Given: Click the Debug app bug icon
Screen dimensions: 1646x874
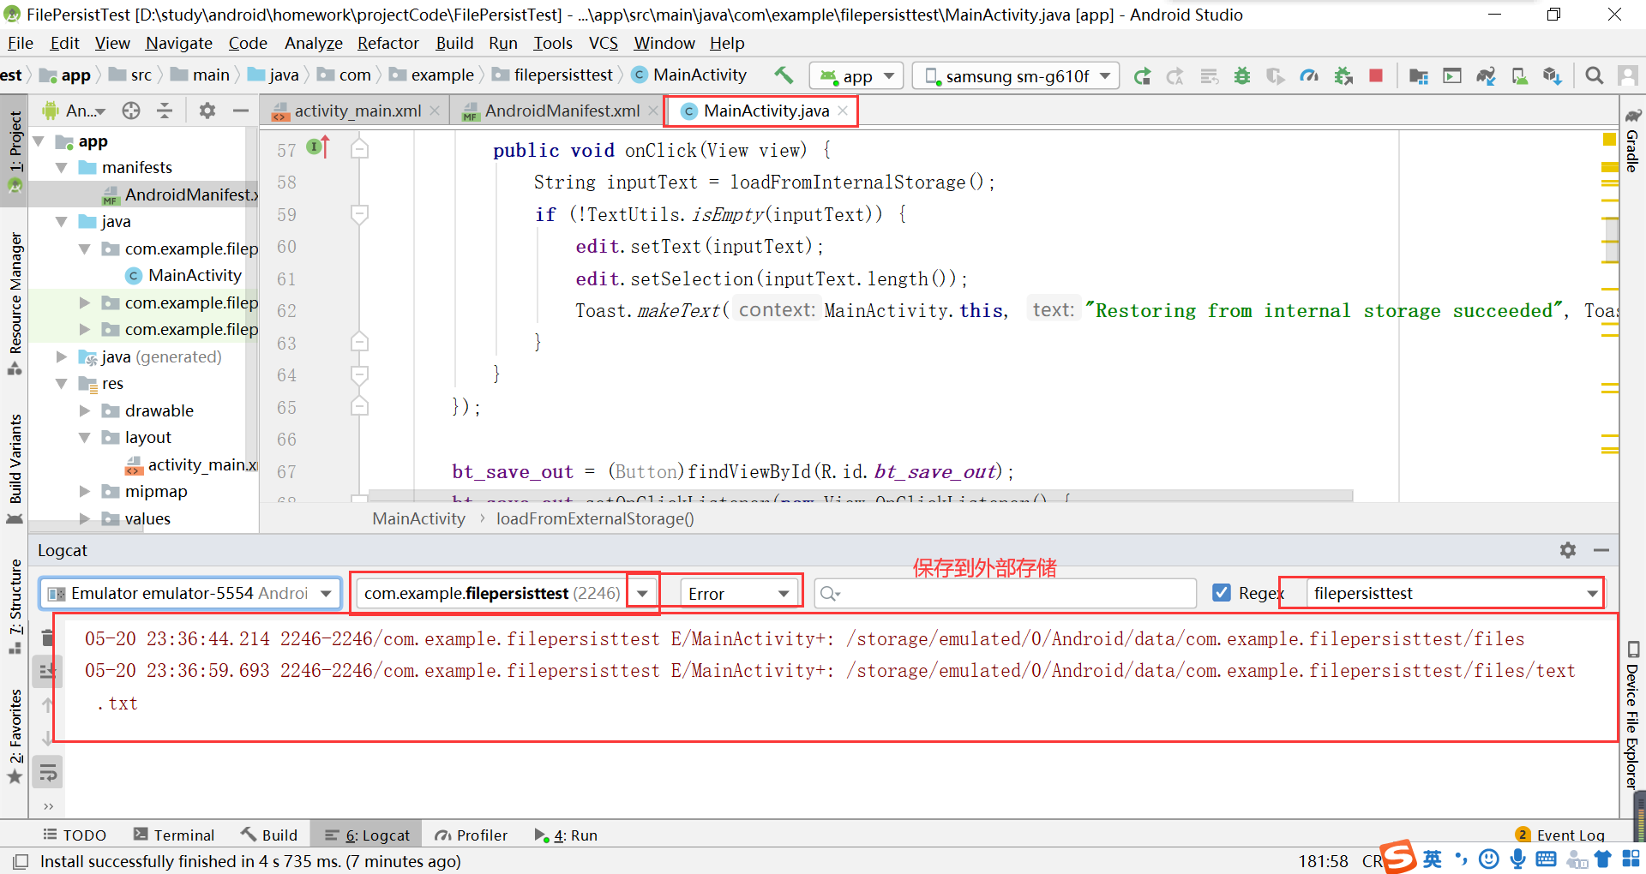Looking at the screenshot, I should click(1241, 76).
